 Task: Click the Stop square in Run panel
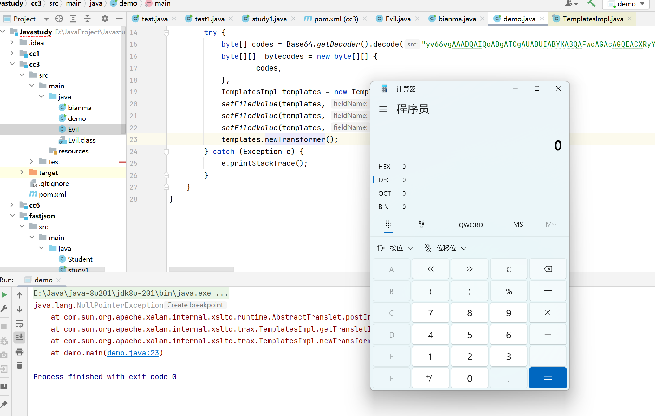click(4, 326)
